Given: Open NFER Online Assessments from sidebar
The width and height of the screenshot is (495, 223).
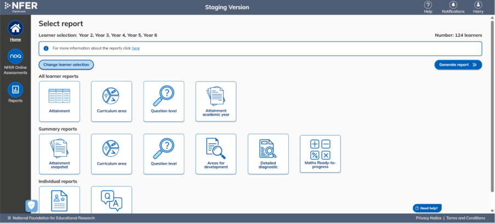Looking at the screenshot, I should tap(15, 56).
